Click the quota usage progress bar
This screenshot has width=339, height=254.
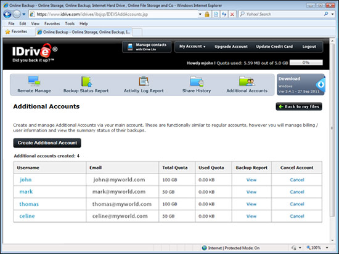point(306,63)
